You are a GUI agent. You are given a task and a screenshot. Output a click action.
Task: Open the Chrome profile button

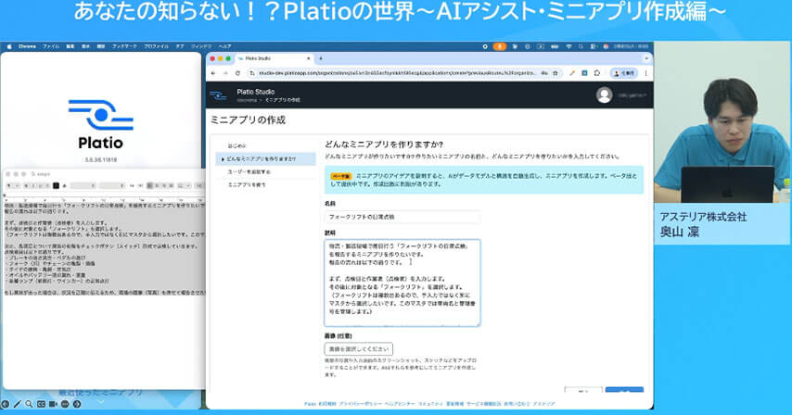pyautogui.click(x=624, y=73)
